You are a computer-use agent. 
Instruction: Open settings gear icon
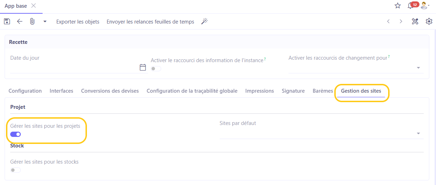(429, 21)
